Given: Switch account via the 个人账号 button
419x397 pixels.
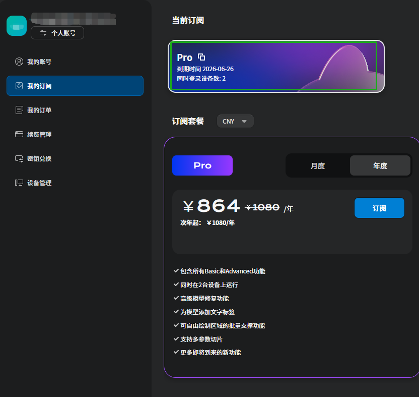Looking at the screenshot, I should pos(57,33).
